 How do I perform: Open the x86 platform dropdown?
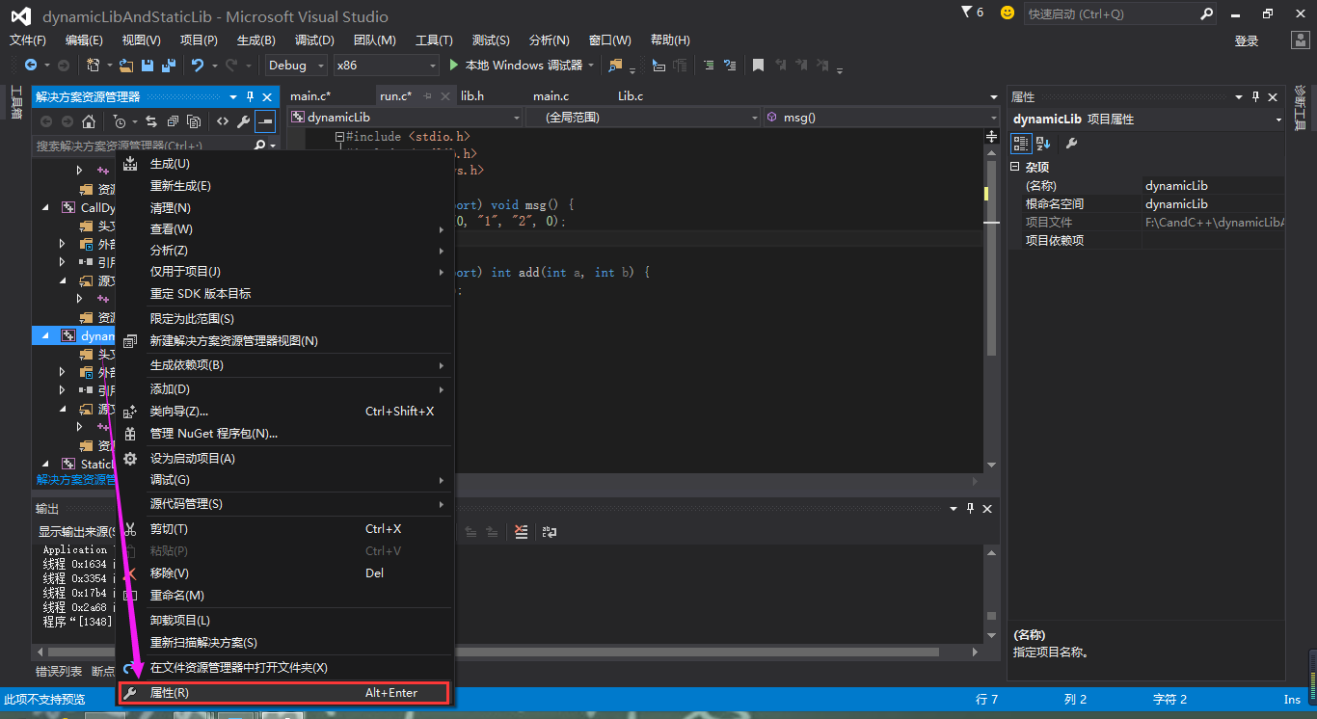(x=386, y=66)
